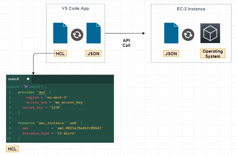The image size is (236, 155).
Task: Select the Operating System label
Action: pos(213,54)
